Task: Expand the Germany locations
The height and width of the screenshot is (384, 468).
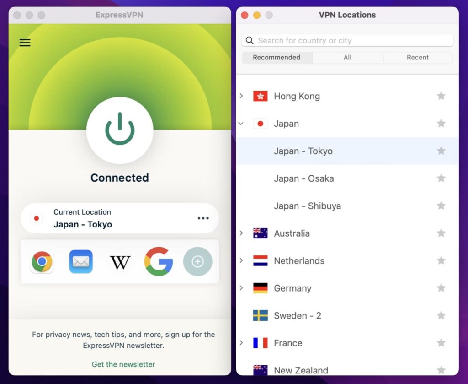Action: 241,288
